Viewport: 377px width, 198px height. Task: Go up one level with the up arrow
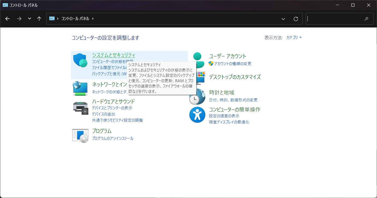[x=39, y=19]
